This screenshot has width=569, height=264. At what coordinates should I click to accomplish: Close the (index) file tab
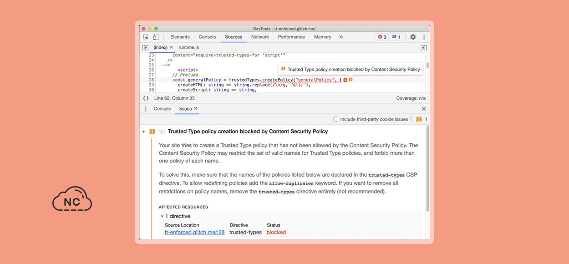(172, 47)
